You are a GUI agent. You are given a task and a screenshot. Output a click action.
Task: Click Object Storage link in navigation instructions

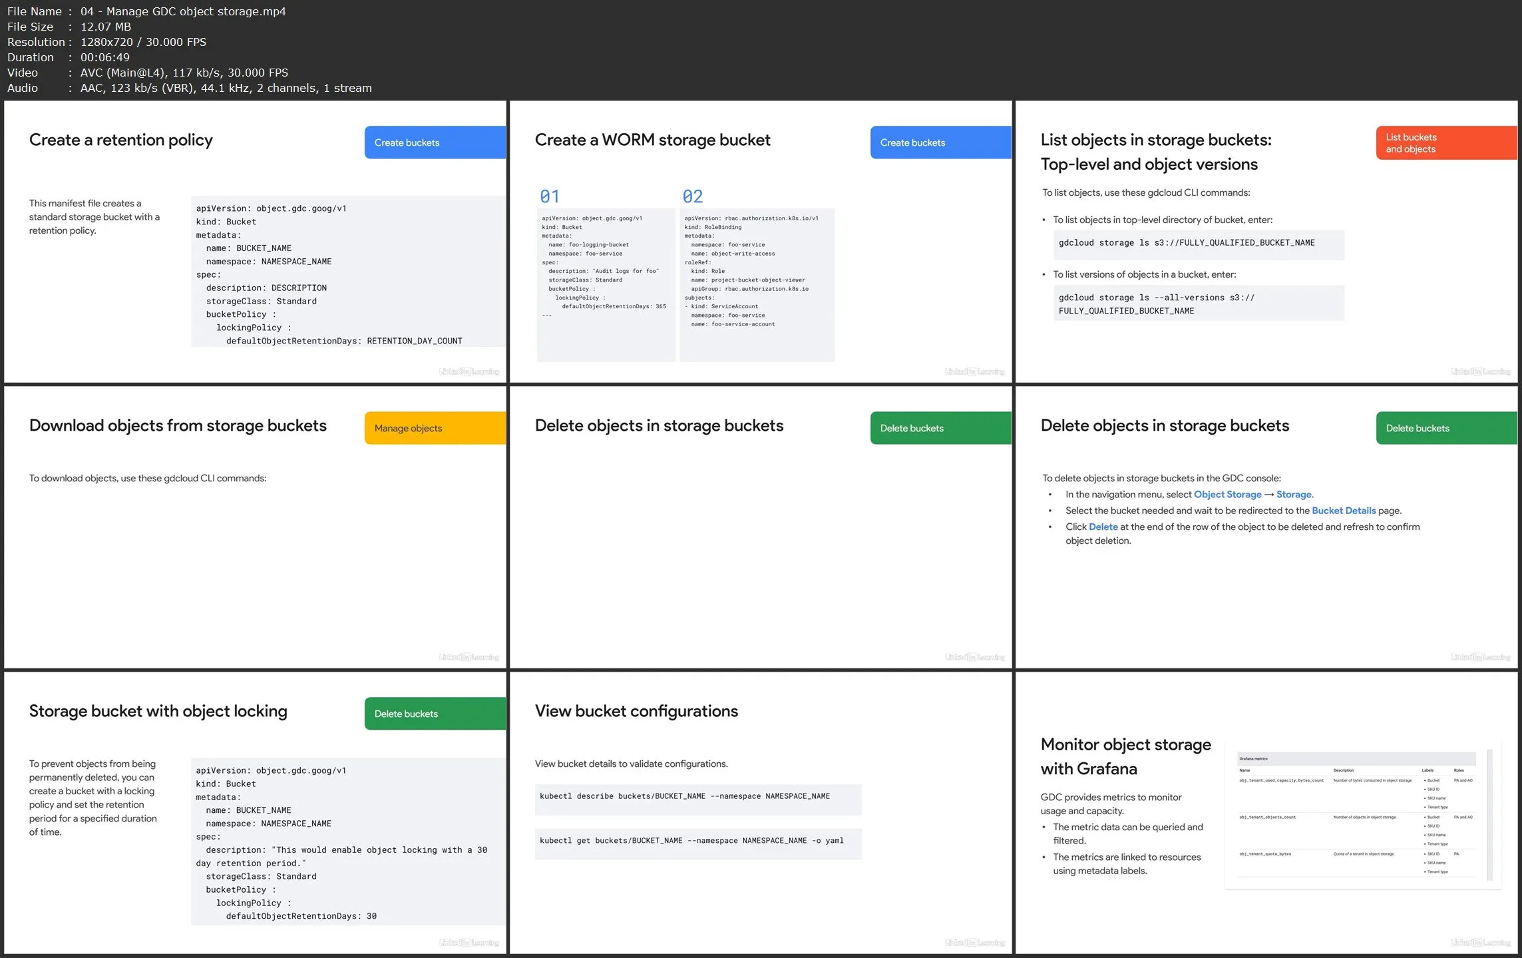pos(1227,494)
